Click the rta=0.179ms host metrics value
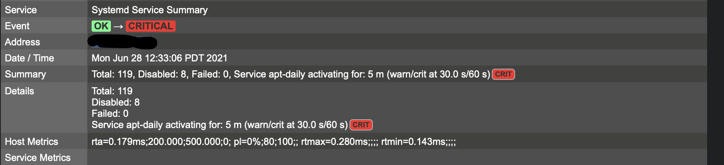Image resolution: width=724 pixels, height=165 pixels. (x=273, y=142)
